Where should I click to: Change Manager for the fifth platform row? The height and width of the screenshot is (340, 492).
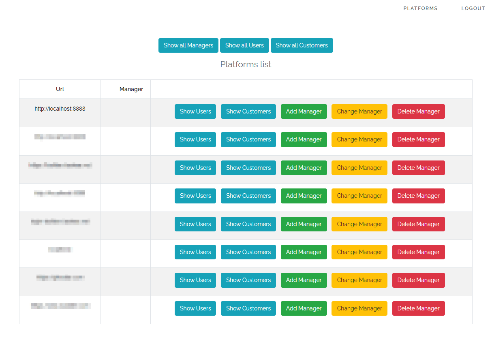[x=359, y=224]
